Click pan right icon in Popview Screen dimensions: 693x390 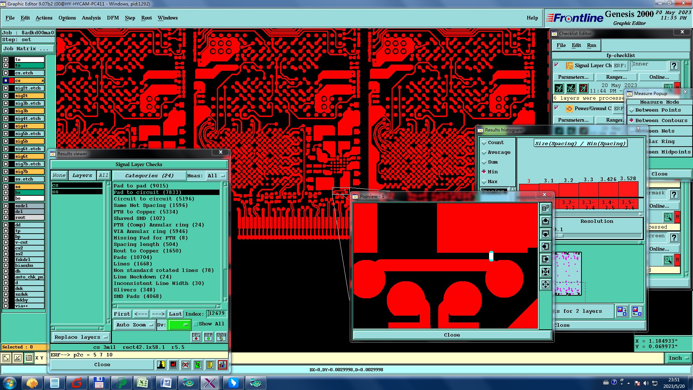(545, 259)
